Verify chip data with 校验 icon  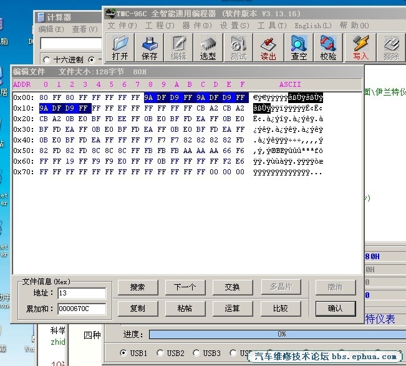pyautogui.click(x=328, y=47)
